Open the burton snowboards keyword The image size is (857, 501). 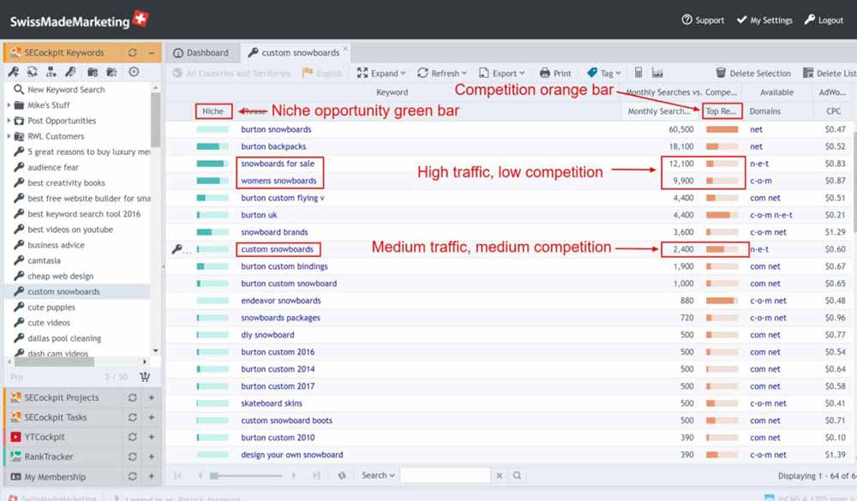(276, 129)
